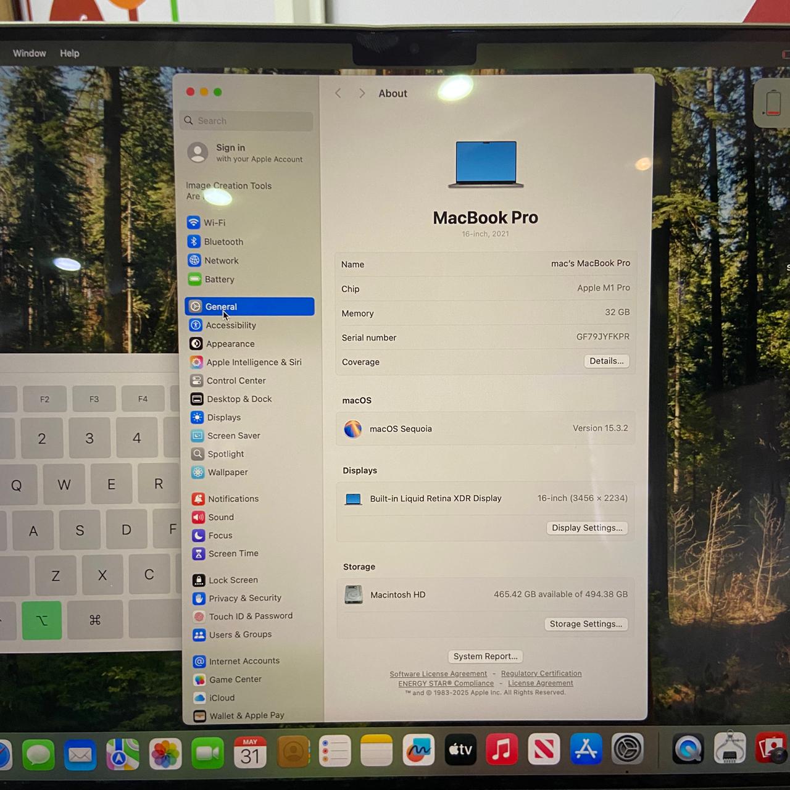Launch Music app from the Dock
Screen dimensions: 790x790
pos(502,750)
